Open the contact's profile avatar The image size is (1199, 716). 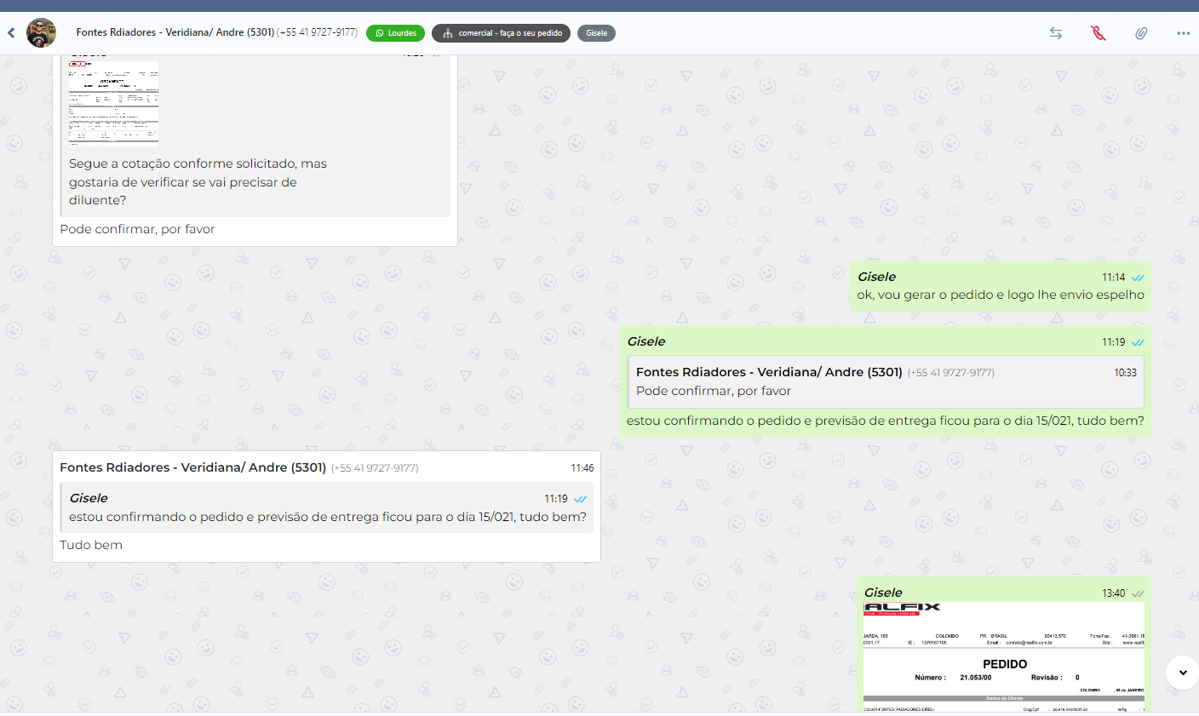41,33
